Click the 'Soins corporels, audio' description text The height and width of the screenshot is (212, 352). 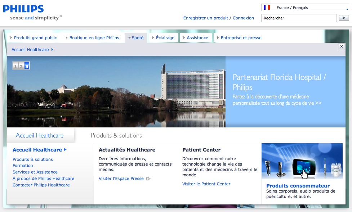(301, 194)
